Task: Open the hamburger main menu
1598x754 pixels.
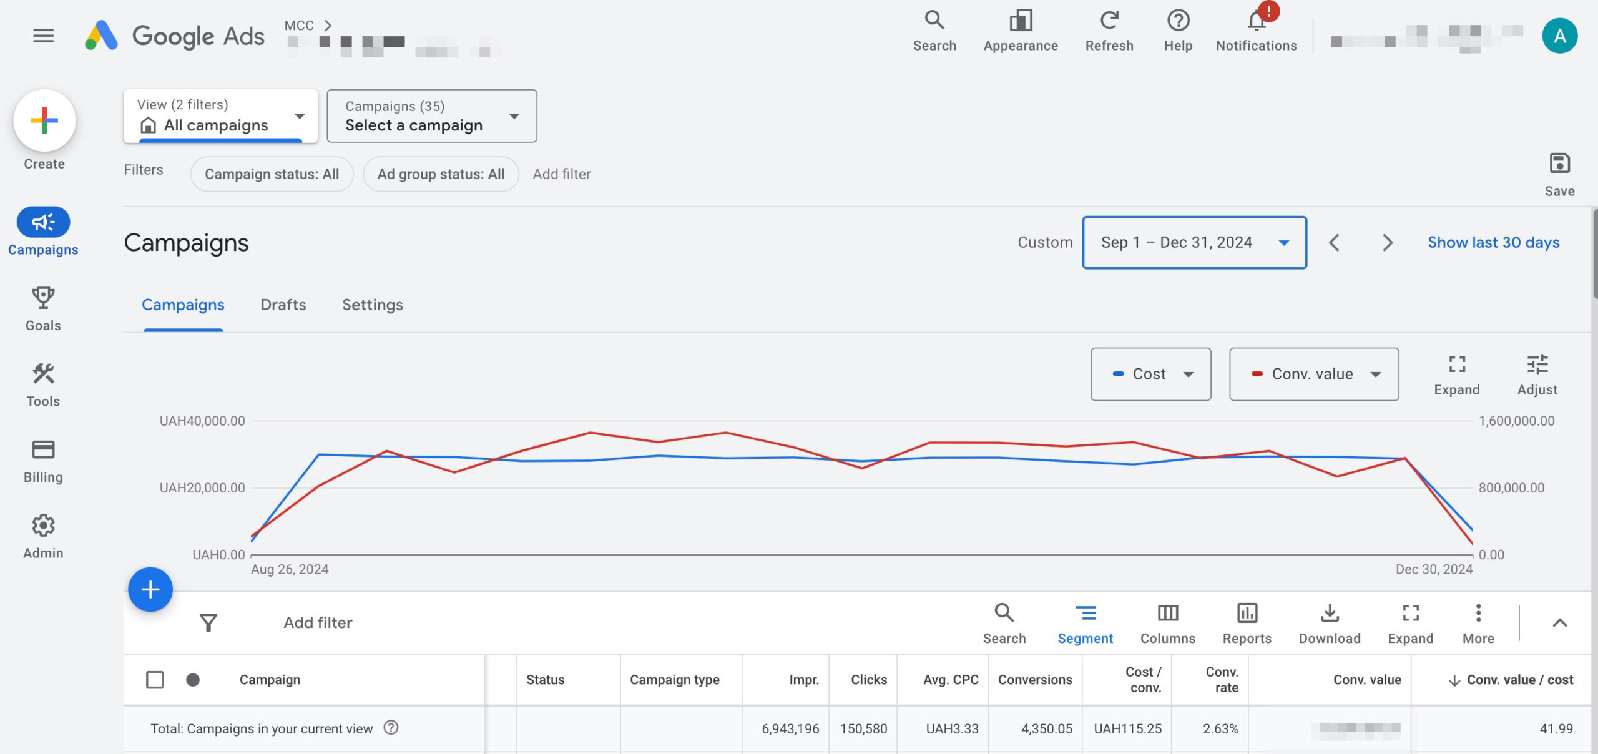Action: click(43, 36)
